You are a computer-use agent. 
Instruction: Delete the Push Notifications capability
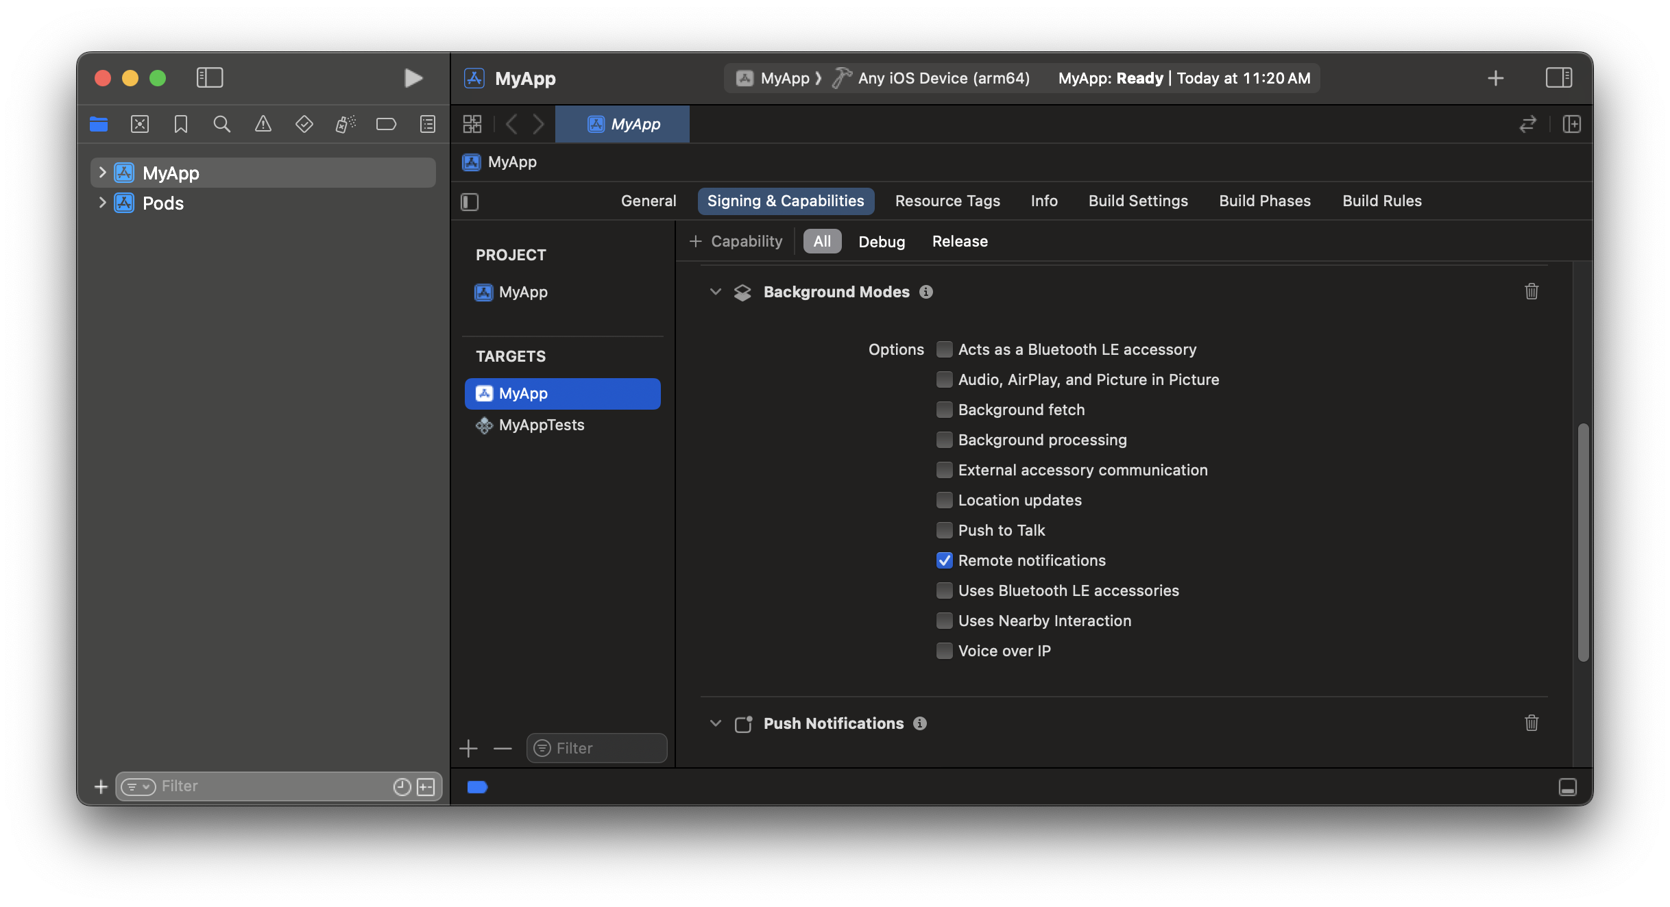[x=1532, y=723]
